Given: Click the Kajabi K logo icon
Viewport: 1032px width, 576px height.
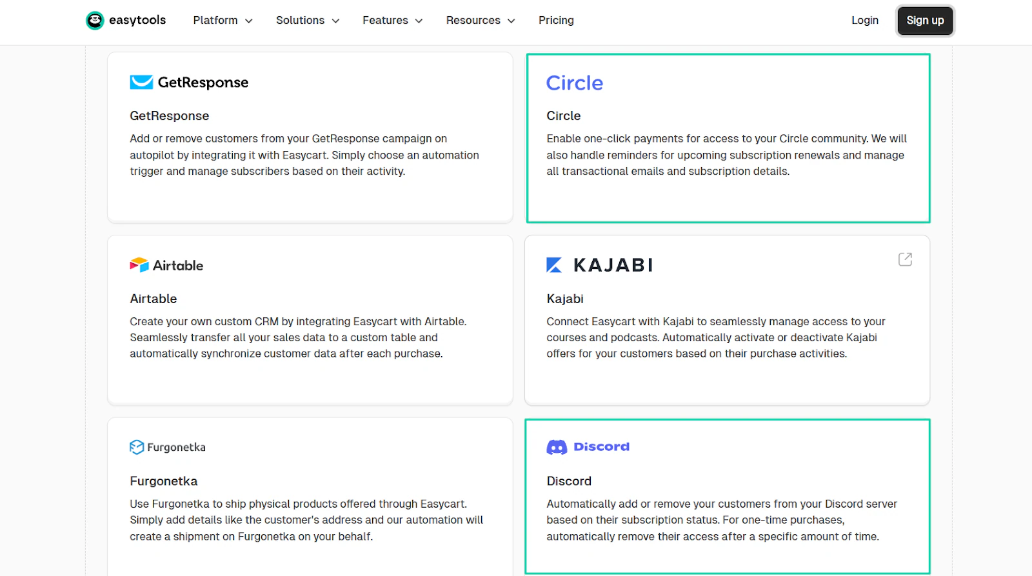Looking at the screenshot, I should click(554, 265).
